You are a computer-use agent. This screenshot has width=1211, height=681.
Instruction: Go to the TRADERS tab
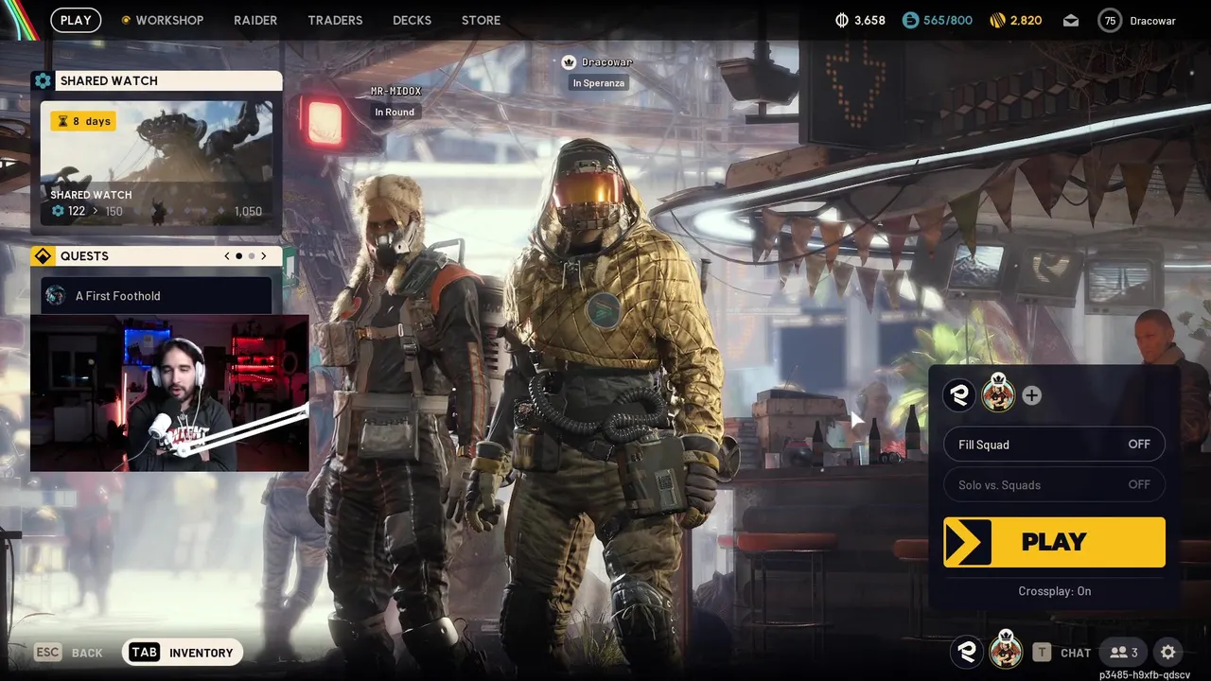click(x=335, y=20)
